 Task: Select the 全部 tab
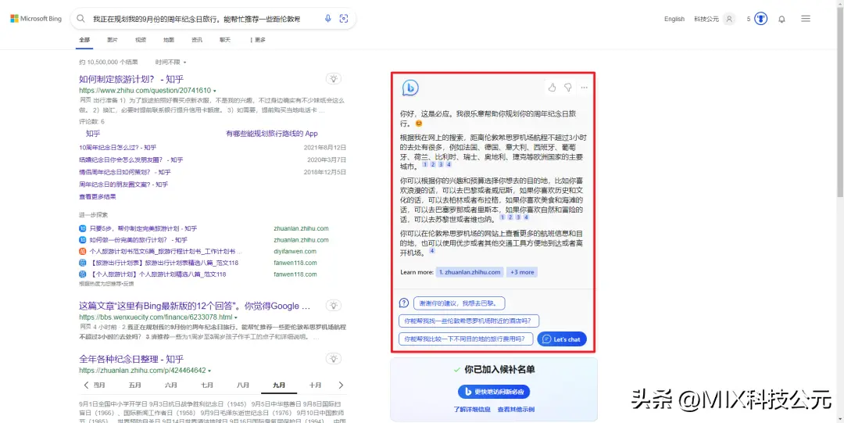[x=84, y=40]
